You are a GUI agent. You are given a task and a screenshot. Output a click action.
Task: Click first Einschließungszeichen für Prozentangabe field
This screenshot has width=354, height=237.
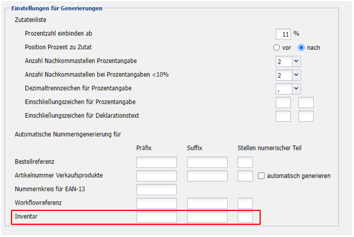(283, 103)
